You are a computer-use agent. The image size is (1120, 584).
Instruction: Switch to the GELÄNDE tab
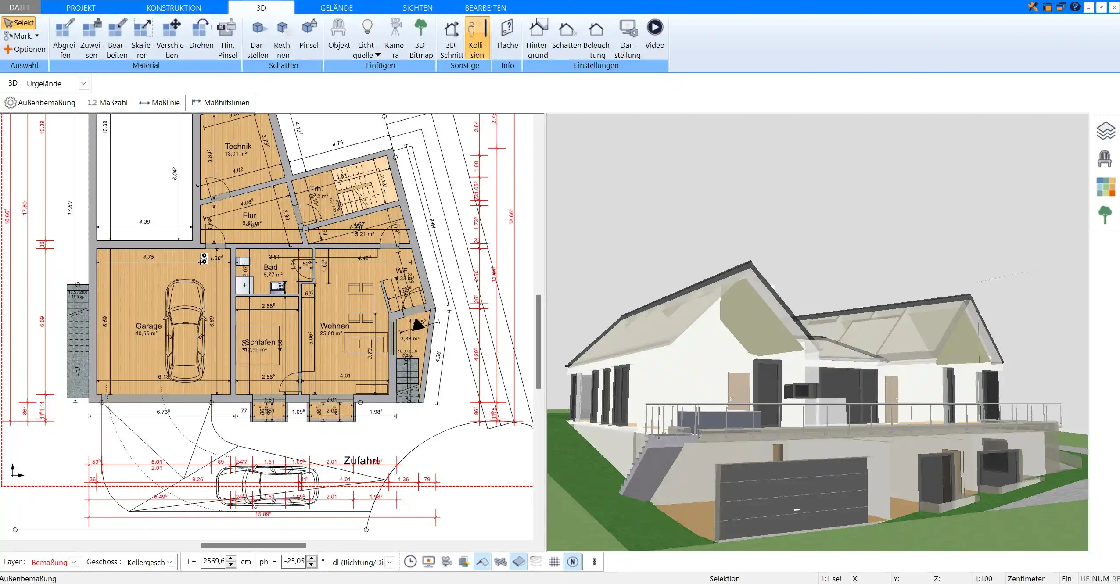coord(336,7)
